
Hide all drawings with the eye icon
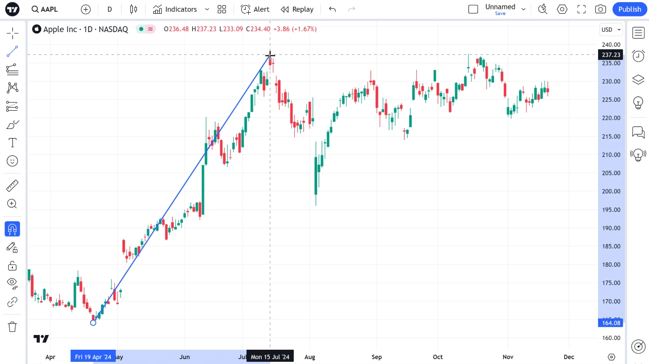click(13, 283)
